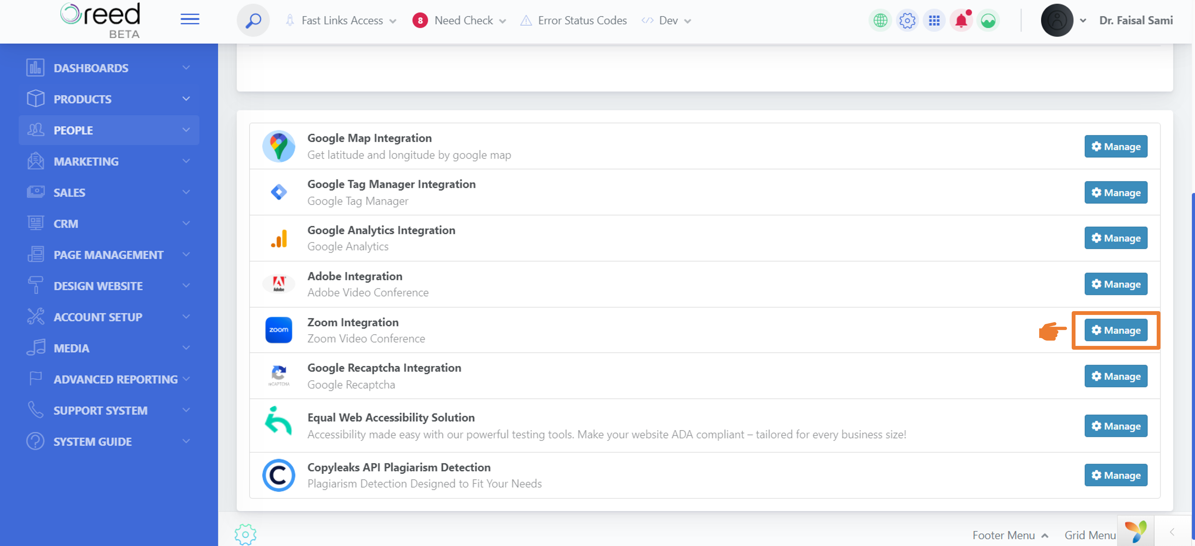1195x546 pixels.
Task: Click the Account Setup tools icon
Action: tap(35, 316)
